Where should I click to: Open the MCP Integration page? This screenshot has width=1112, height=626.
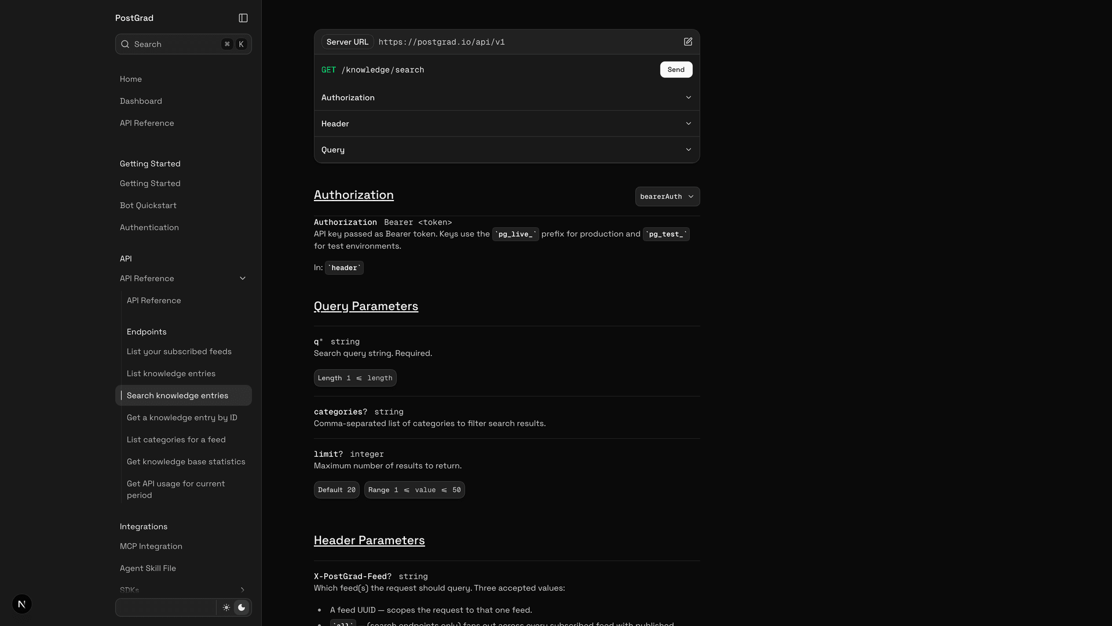point(151,546)
